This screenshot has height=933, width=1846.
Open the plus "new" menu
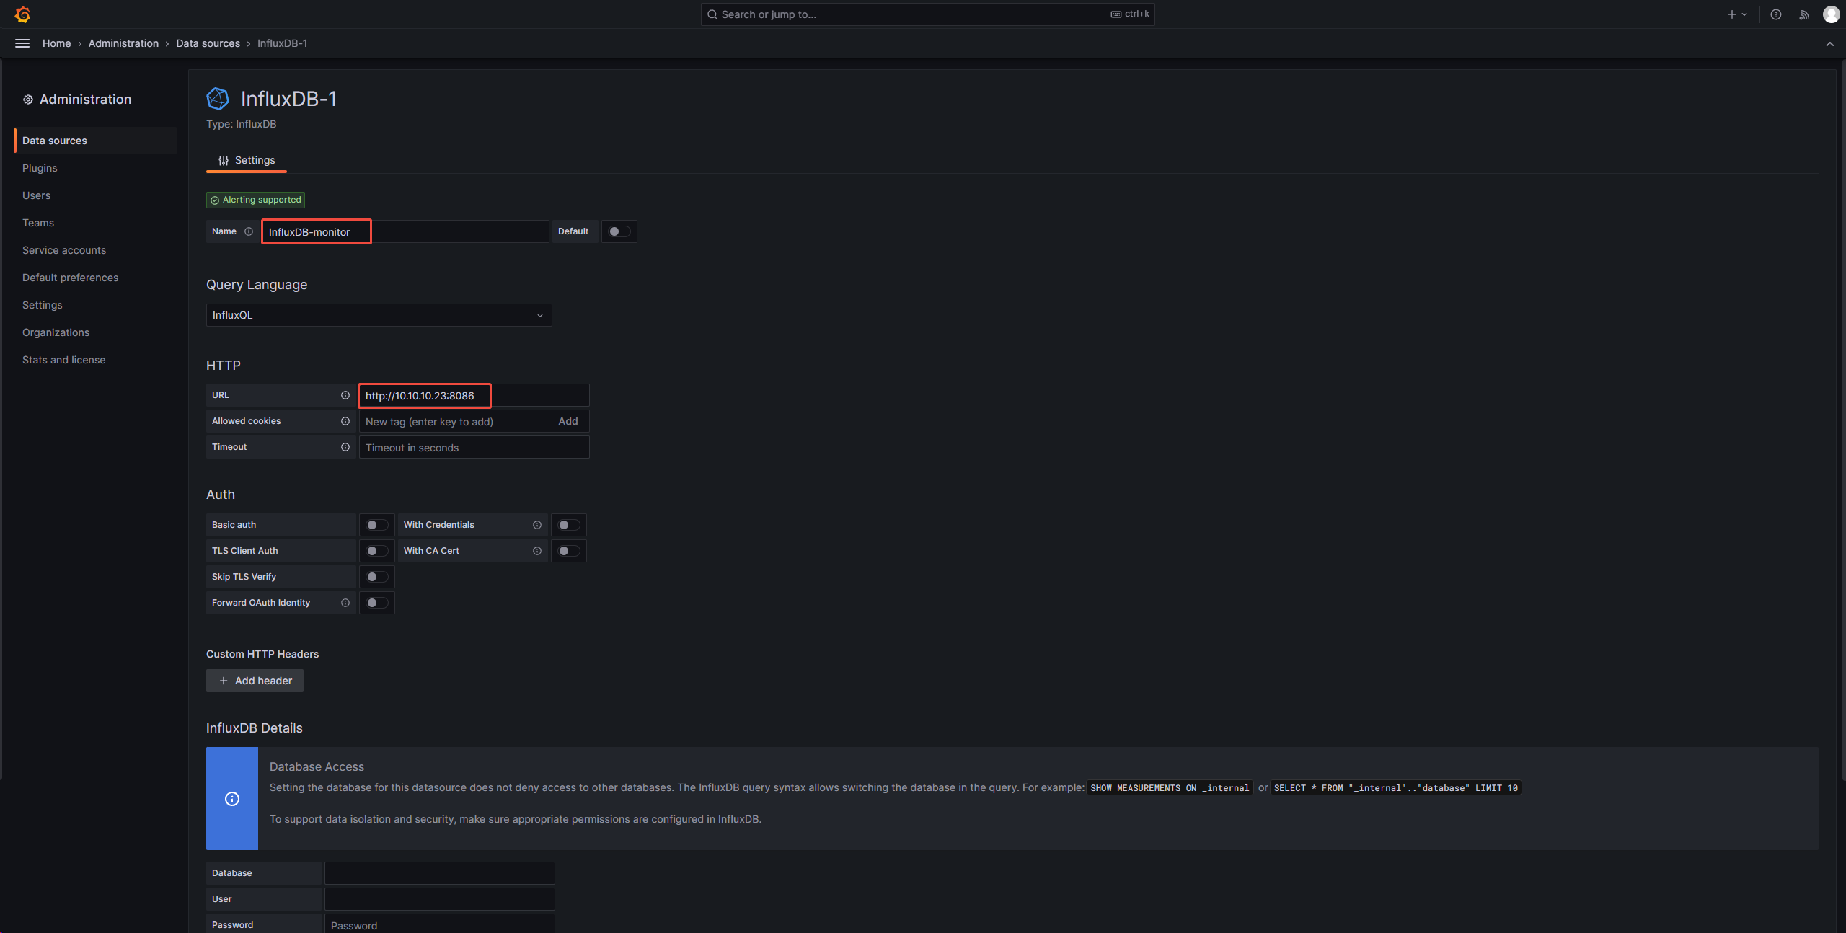coord(1737,14)
